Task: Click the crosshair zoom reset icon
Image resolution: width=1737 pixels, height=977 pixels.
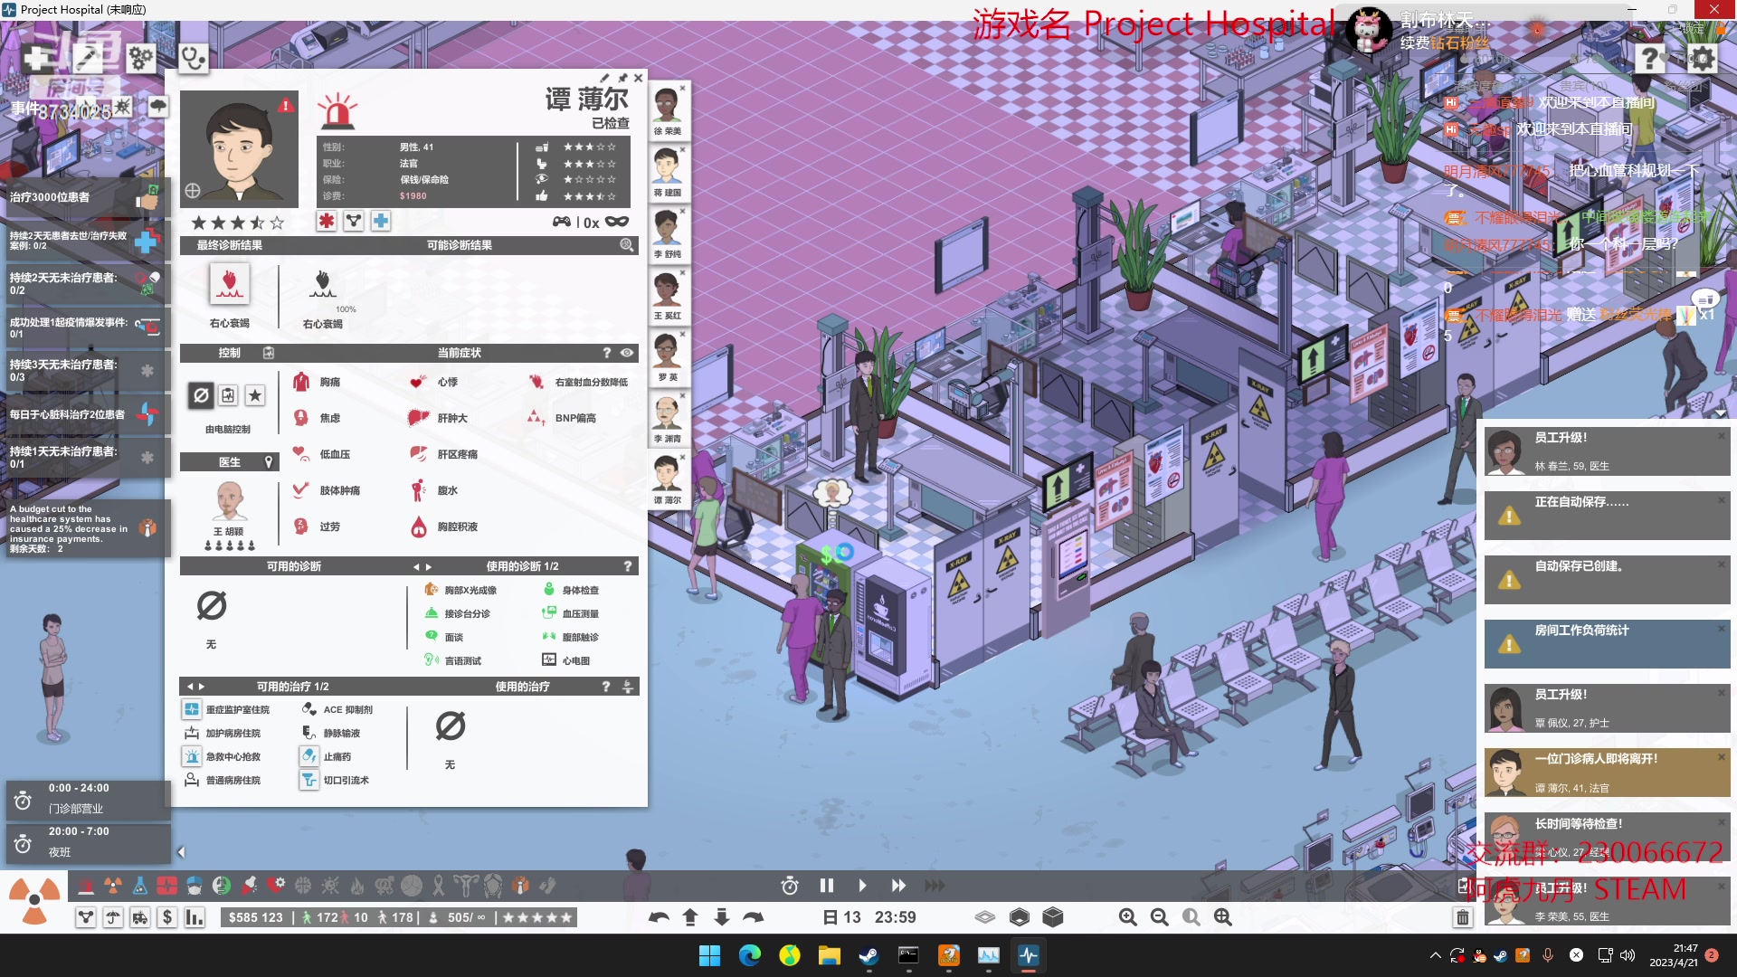Action: 1223,917
